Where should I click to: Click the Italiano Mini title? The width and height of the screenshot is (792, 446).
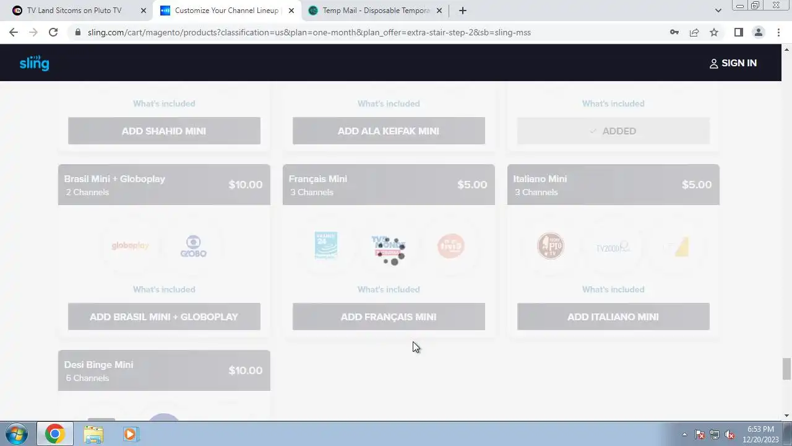[540, 179]
